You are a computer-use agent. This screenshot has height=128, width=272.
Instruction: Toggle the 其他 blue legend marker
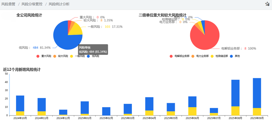click(231, 56)
